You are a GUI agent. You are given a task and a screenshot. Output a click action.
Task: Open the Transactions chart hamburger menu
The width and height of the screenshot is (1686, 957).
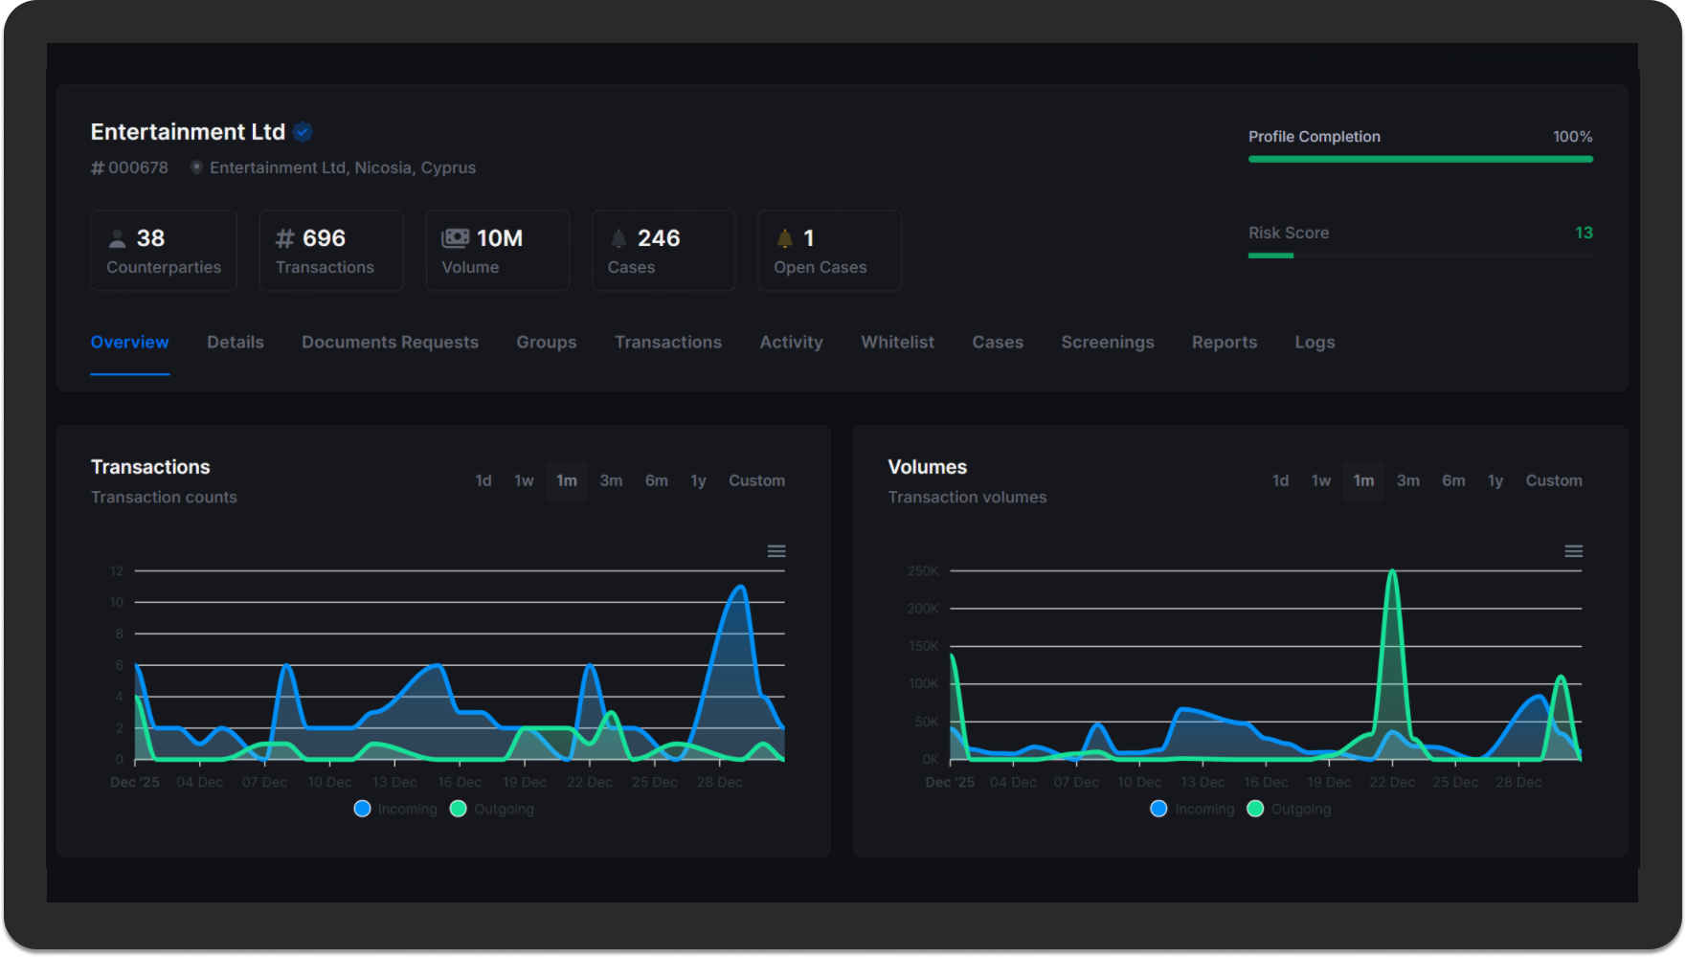[x=776, y=551]
